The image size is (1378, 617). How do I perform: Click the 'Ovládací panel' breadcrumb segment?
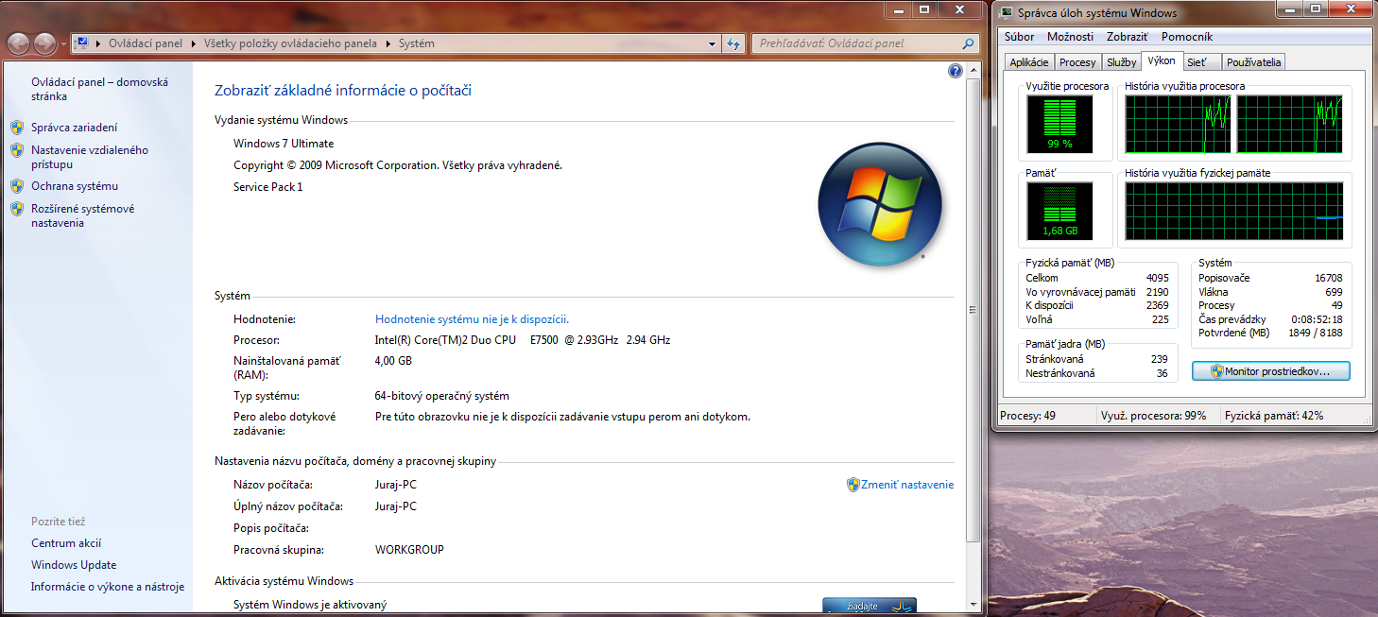click(x=146, y=43)
